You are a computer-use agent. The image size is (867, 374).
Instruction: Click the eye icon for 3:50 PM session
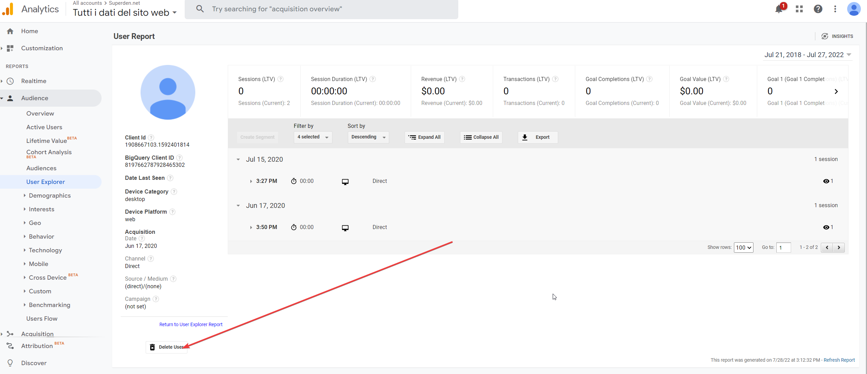point(826,227)
